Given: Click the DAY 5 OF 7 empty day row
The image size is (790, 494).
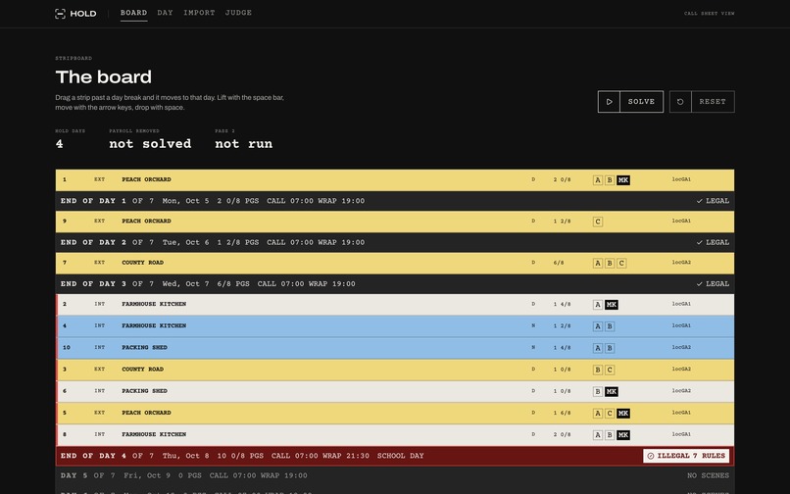Looking at the screenshot, I should (394, 475).
